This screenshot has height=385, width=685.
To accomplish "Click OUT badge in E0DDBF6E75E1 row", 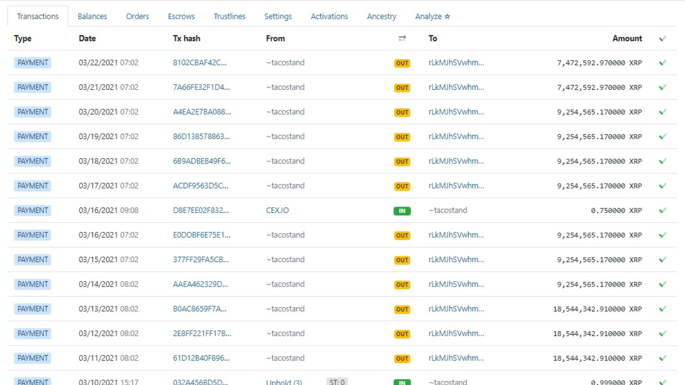I will point(402,236).
